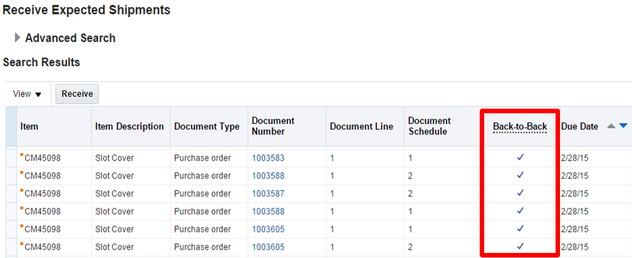Click the Document Schedule column header
Viewport: 632px width, 258px height.
tap(429, 126)
